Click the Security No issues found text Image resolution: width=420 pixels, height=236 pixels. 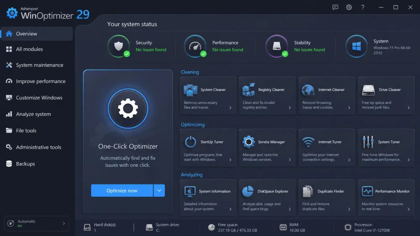(x=151, y=50)
